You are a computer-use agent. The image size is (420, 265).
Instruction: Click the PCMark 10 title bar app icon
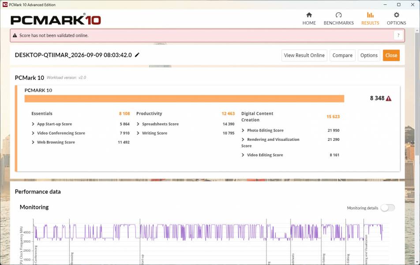click(5, 4)
